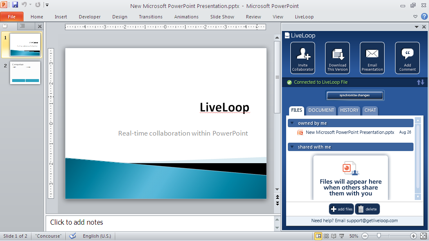The height and width of the screenshot is (241, 429).
Task: Close the LiveLoop task pane
Action: (424, 27)
